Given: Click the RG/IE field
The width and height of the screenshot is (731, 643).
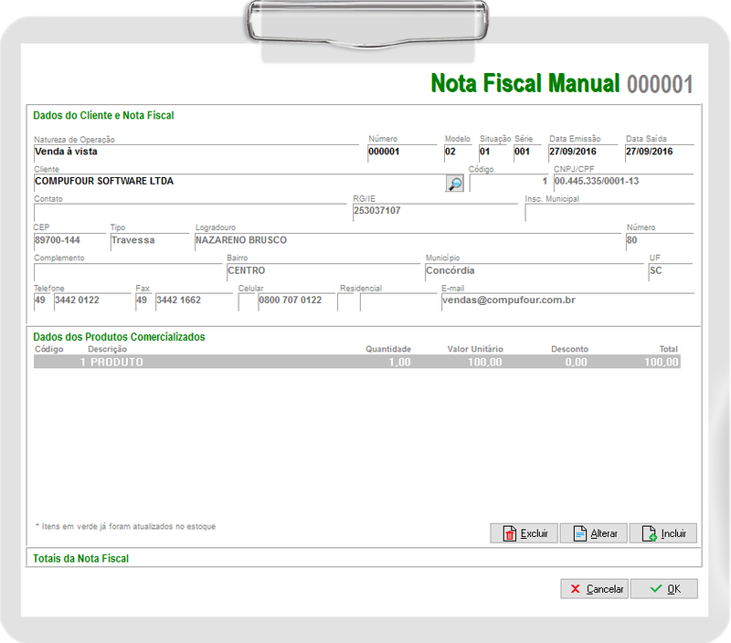Looking at the screenshot, I should (x=434, y=212).
